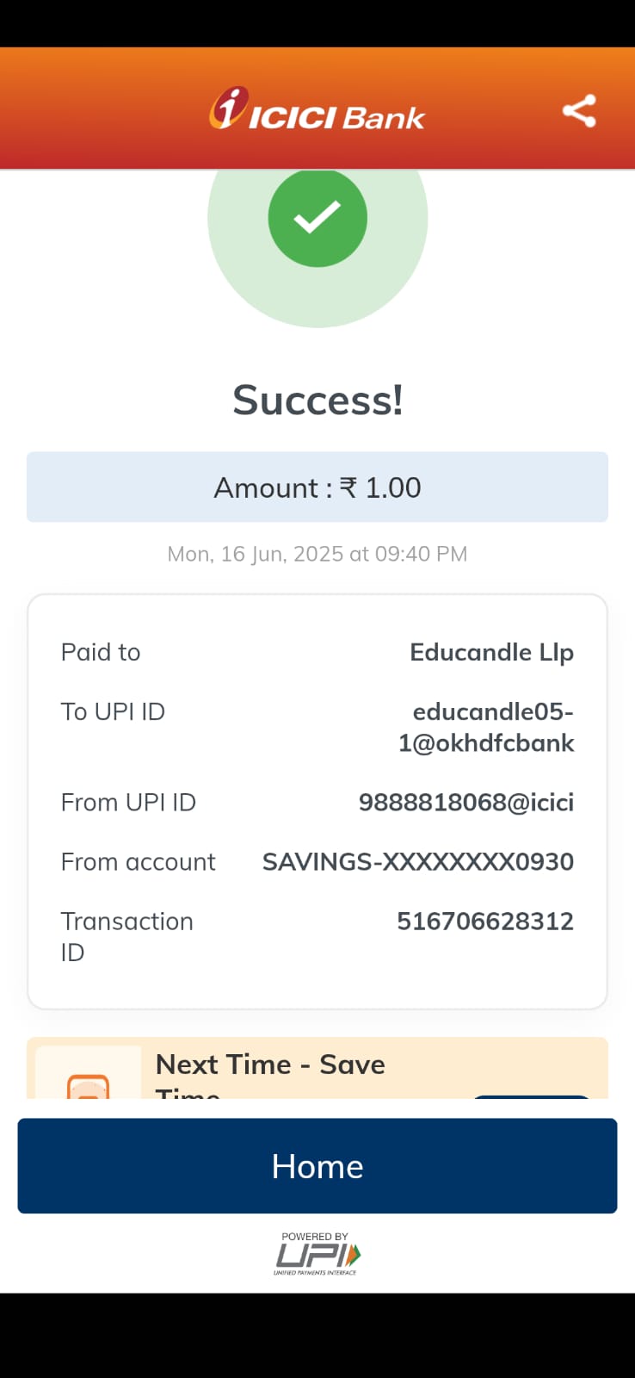
Task: Click the From UPI ID label
Action: tap(128, 803)
